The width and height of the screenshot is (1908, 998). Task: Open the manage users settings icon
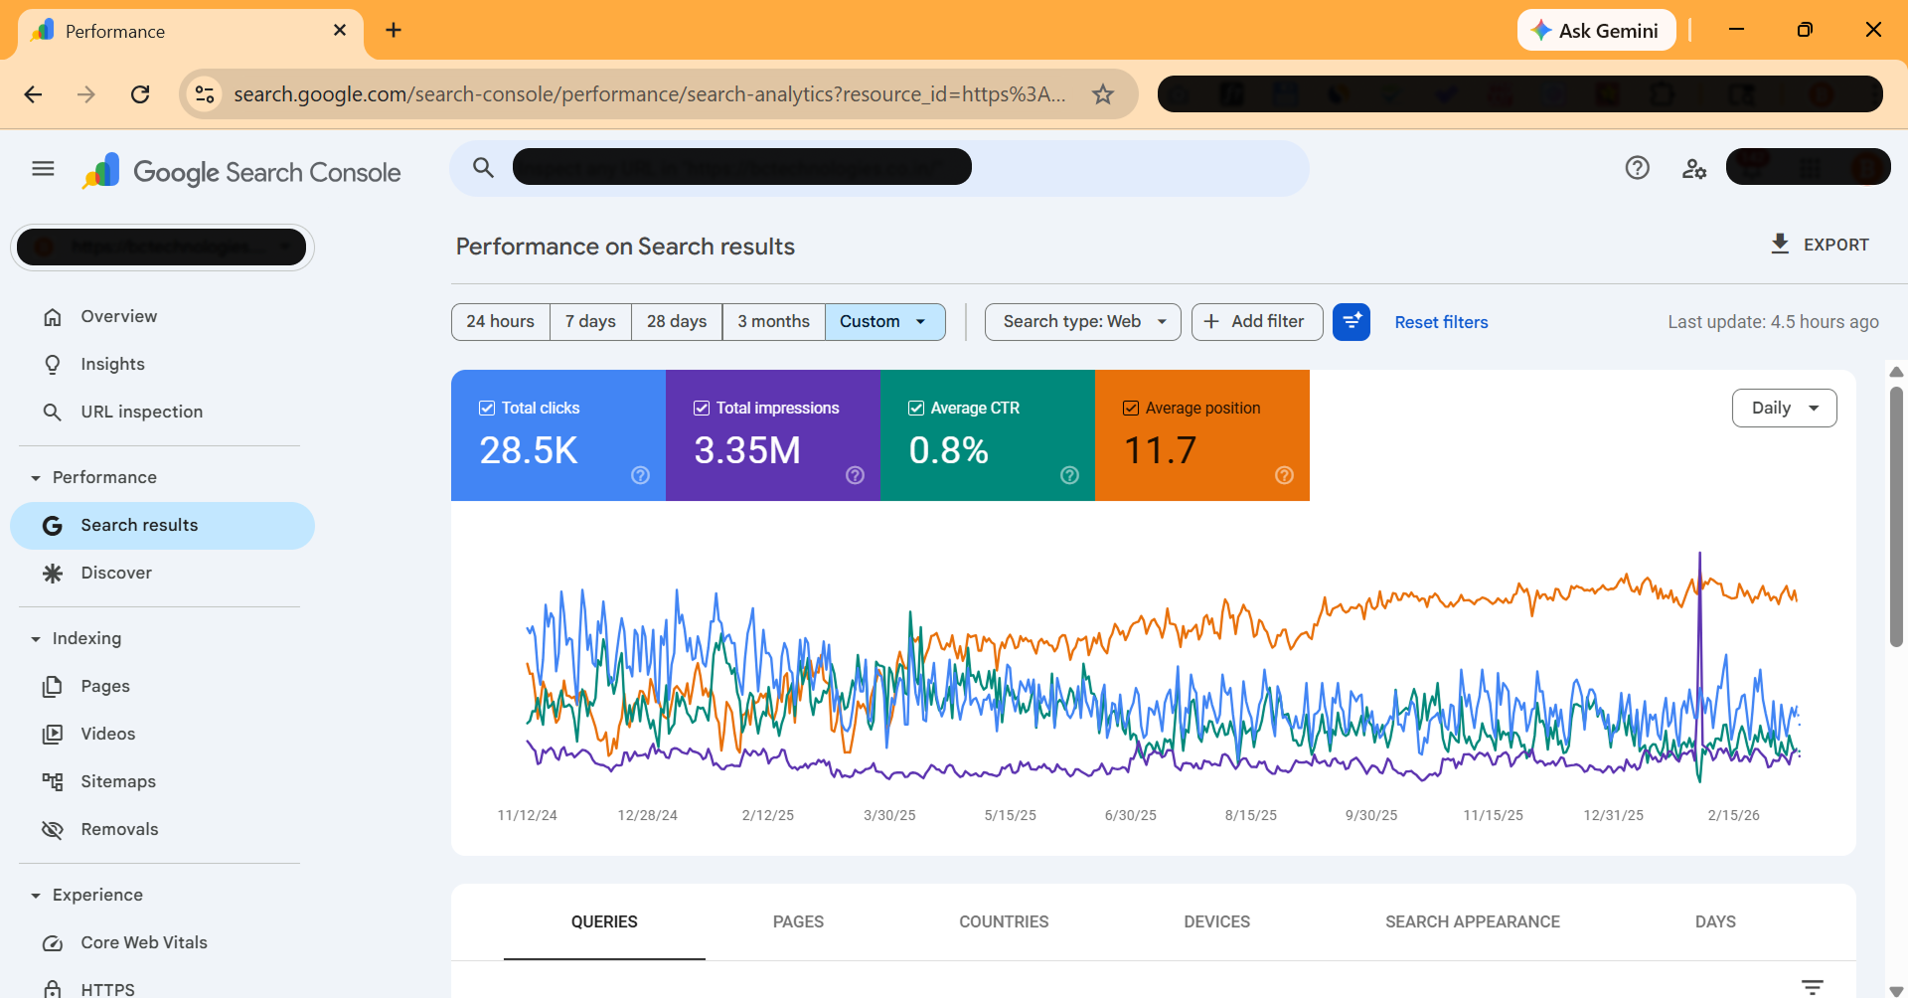pyautogui.click(x=1693, y=168)
